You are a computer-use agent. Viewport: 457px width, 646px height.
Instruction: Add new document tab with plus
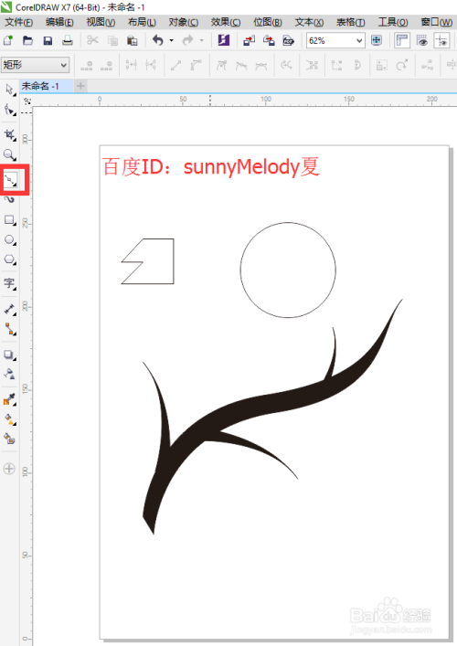pyautogui.click(x=80, y=86)
